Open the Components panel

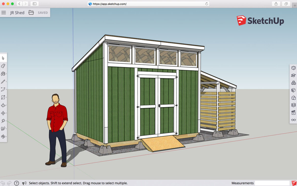(x=293, y=83)
